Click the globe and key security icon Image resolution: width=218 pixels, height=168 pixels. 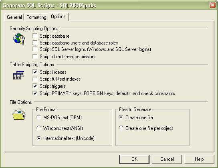(19, 39)
